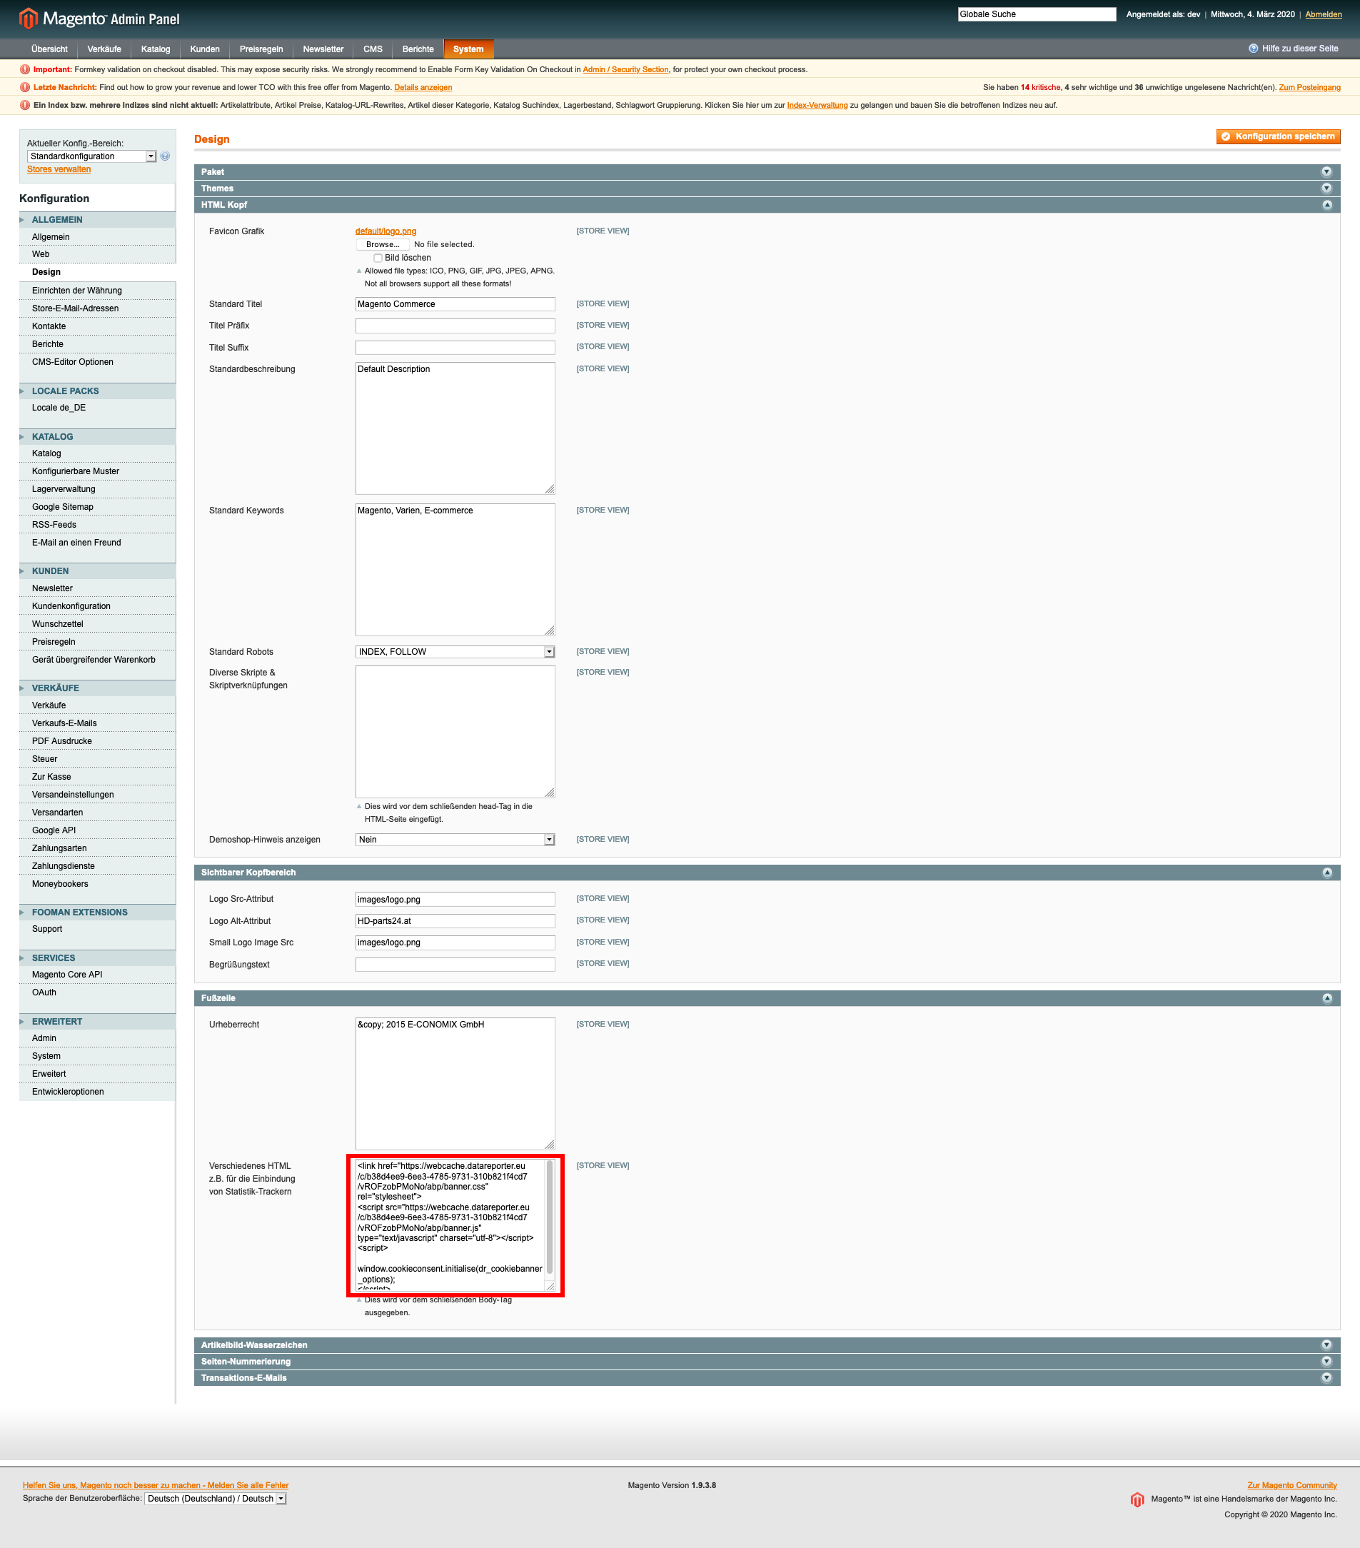This screenshot has width=1360, height=1548.
Task: Open Entwickleroptionen in sidebar
Action: [x=68, y=1091]
